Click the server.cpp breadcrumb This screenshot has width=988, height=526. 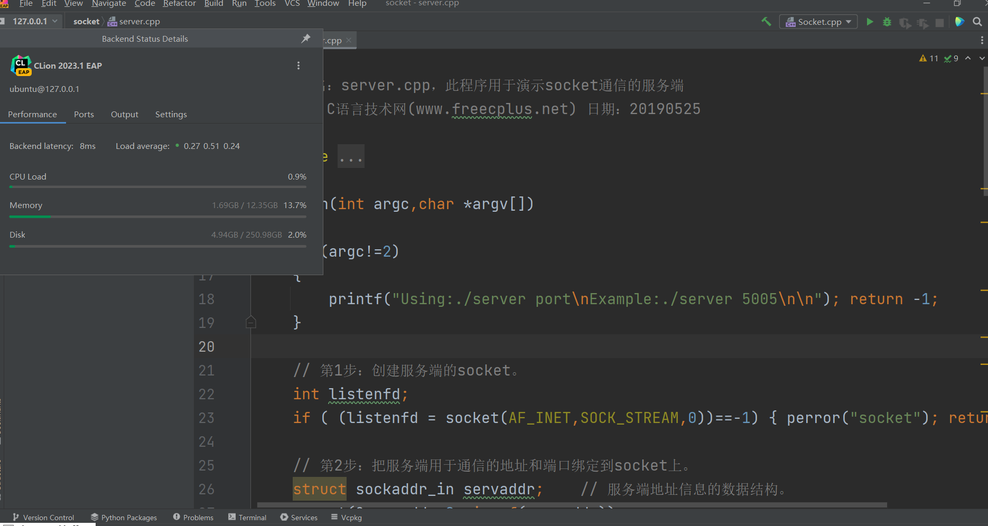[x=134, y=22]
